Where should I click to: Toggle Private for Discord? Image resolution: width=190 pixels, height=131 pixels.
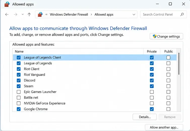click(152, 80)
